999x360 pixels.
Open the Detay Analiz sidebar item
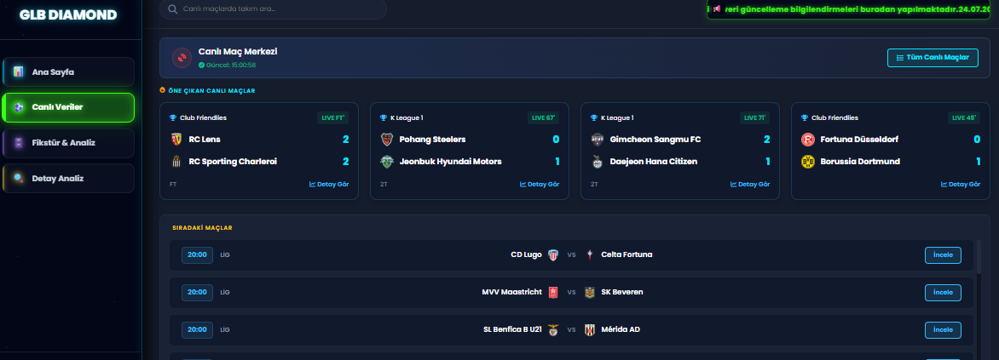(69, 178)
